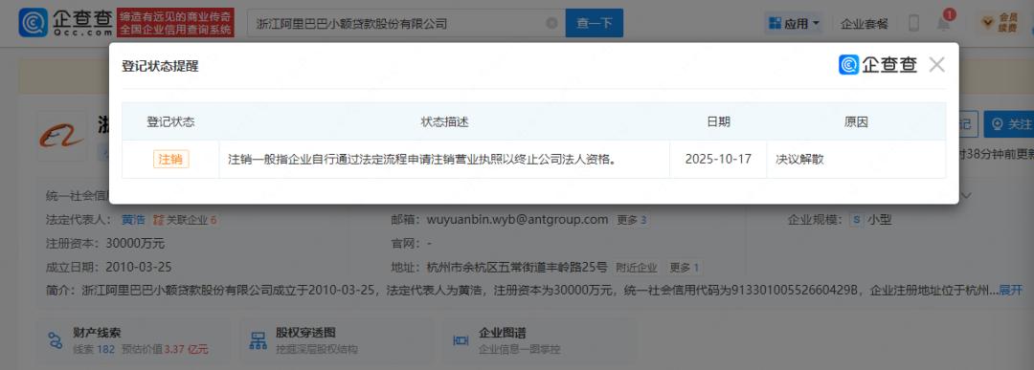Open the notifications bell icon
1034x370 pixels.
(x=944, y=24)
